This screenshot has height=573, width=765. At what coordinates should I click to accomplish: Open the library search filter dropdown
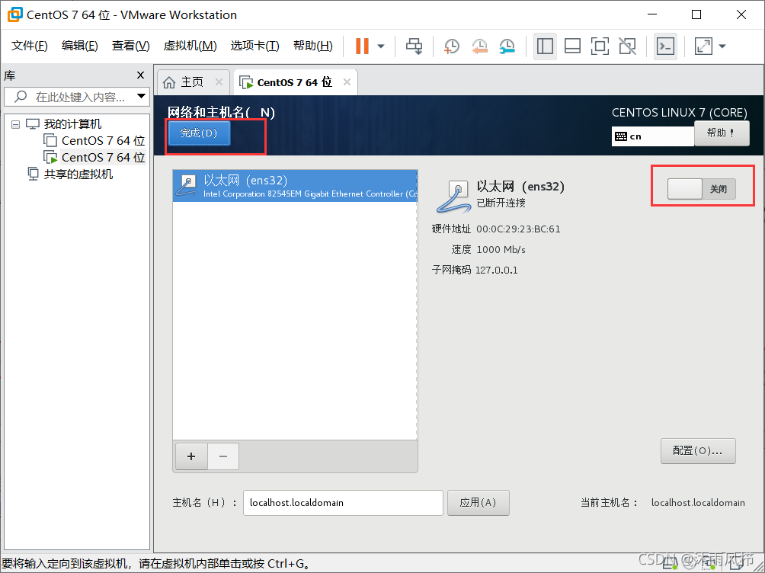tap(139, 96)
